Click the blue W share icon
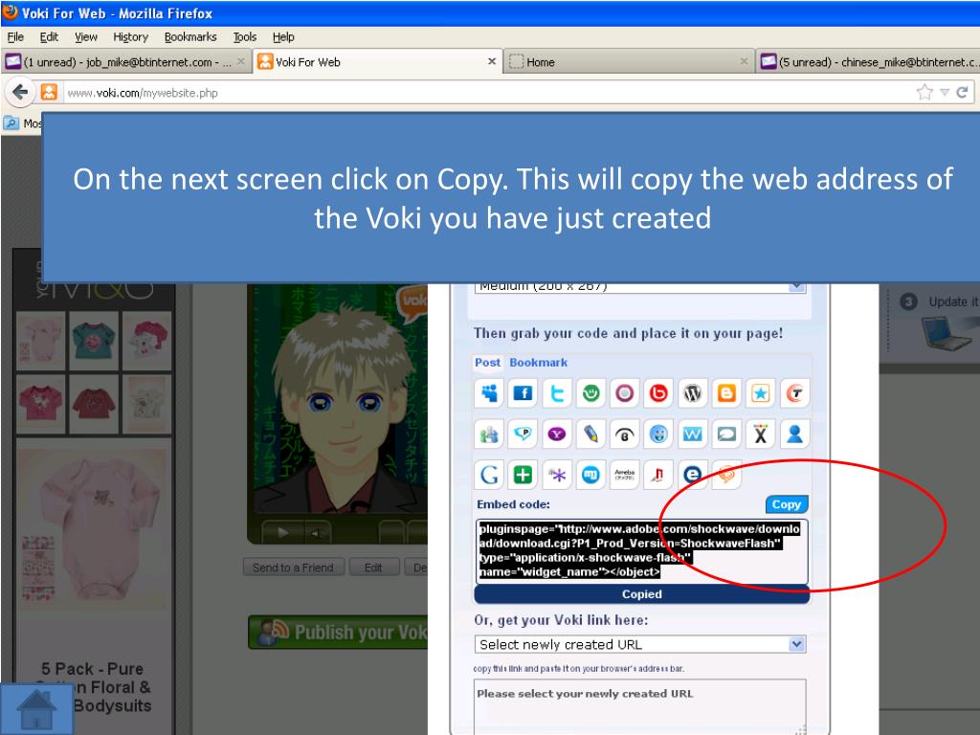Image resolution: width=980 pixels, height=735 pixels. pyautogui.click(x=693, y=434)
